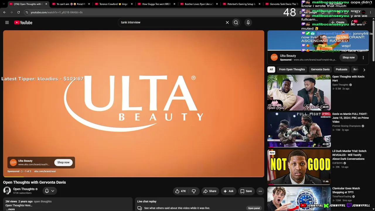Viewport: 375px width, 211px height.
Task: Open more actions beside the Save button
Action: 260,191
